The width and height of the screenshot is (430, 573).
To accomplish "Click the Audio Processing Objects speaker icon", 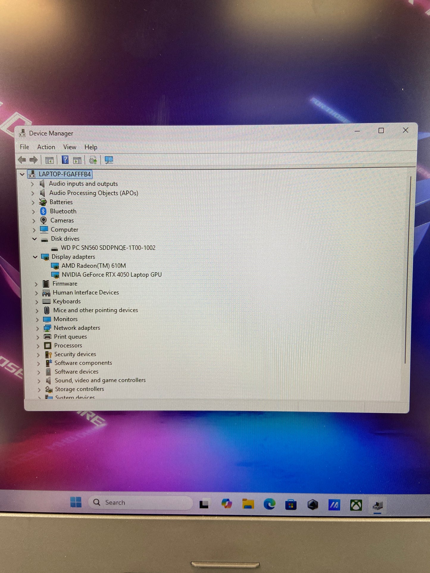I will [x=43, y=193].
